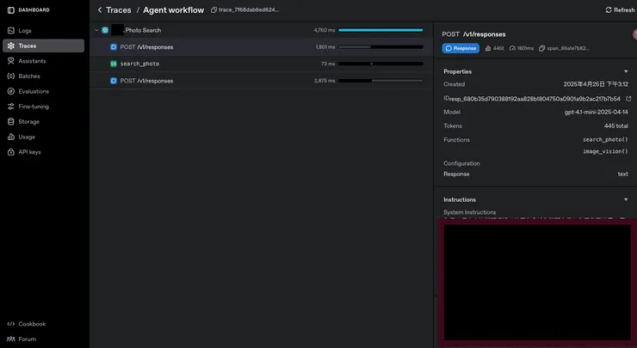
Task: Click the image_vision() function entry
Action: 605,151
